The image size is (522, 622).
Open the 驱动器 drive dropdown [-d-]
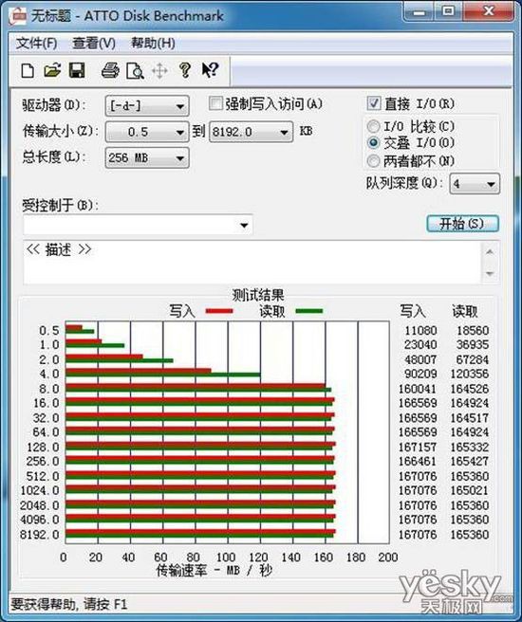pyautogui.click(x=147, y=106)
